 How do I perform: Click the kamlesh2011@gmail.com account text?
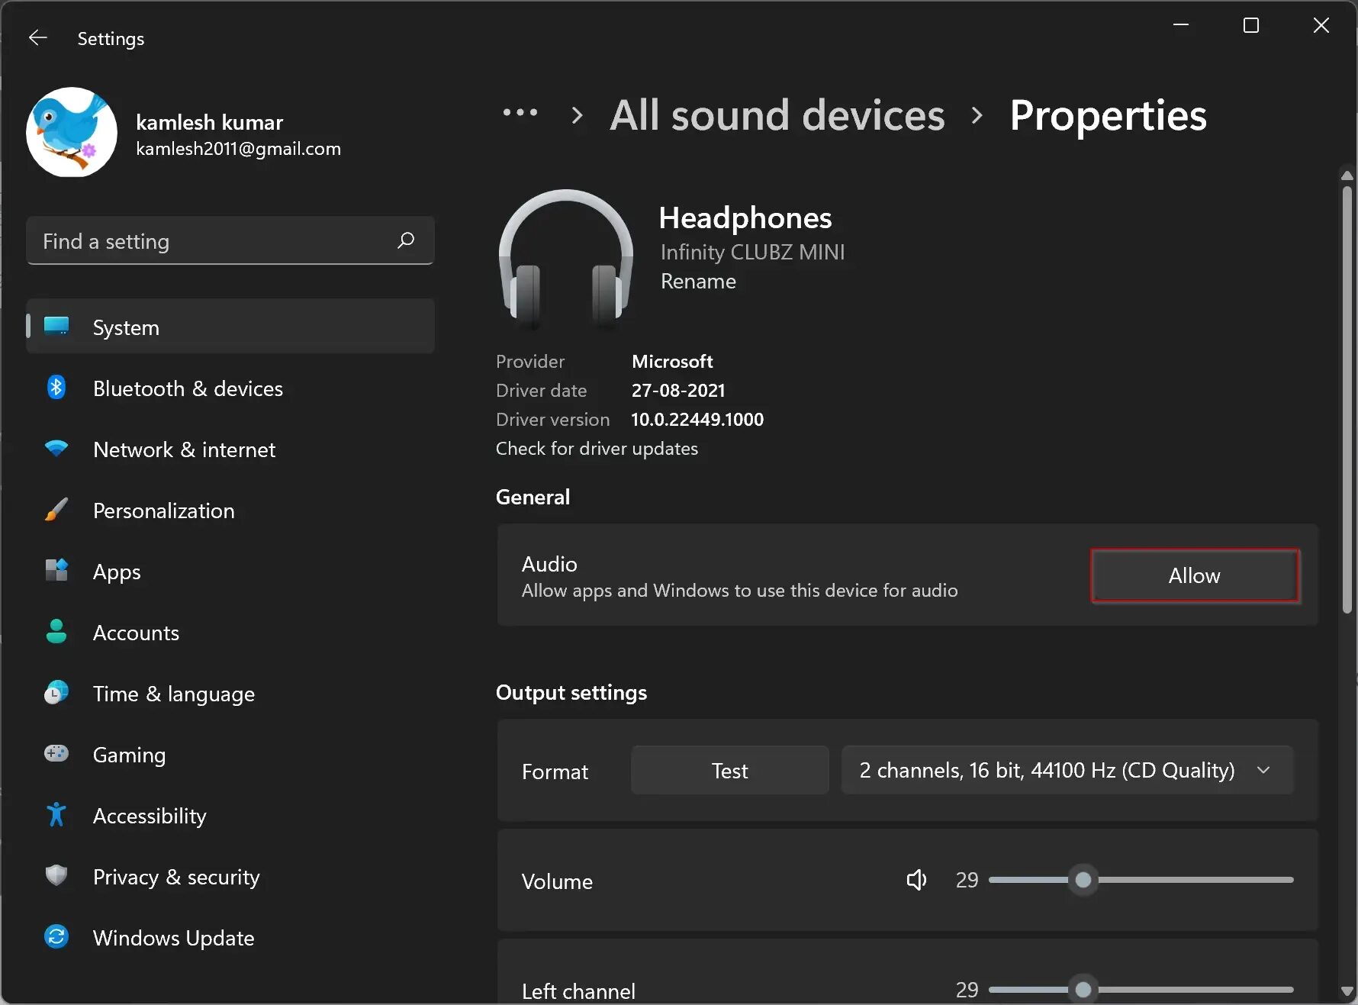click(x=238, y=148)
